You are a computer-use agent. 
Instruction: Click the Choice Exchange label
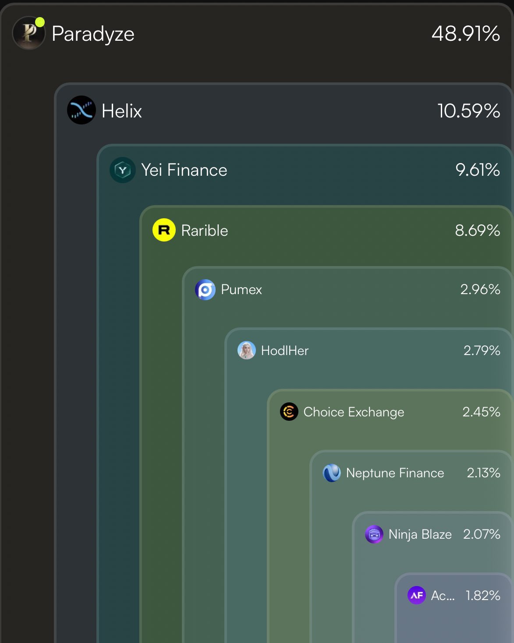354,412
